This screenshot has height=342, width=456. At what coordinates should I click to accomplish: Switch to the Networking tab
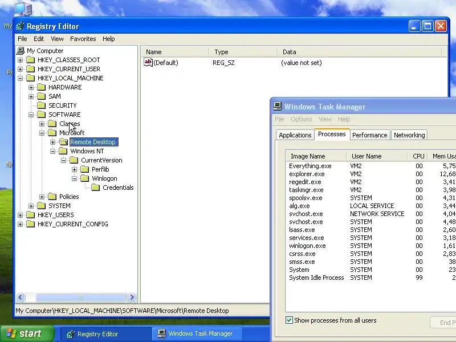409,135
